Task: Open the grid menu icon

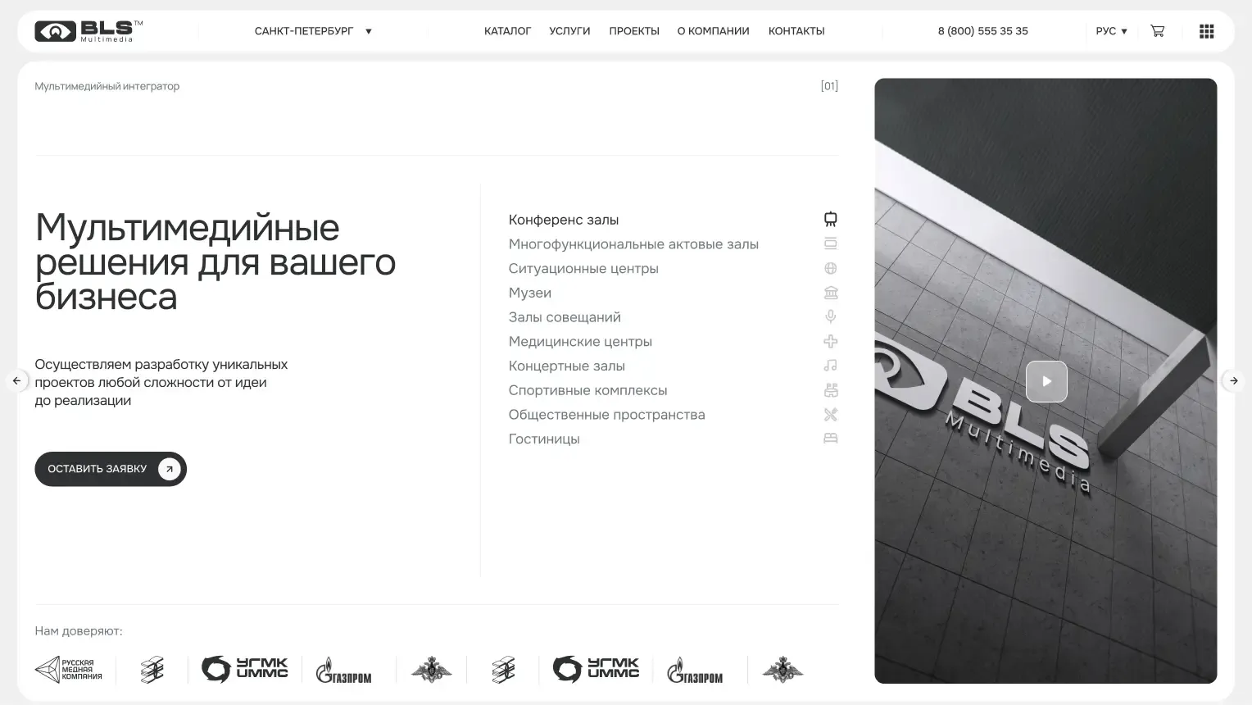Action: (x=1206, y=31)
